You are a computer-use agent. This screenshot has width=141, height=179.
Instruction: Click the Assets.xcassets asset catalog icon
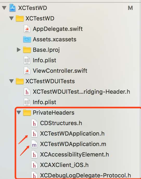coord(27,39)
